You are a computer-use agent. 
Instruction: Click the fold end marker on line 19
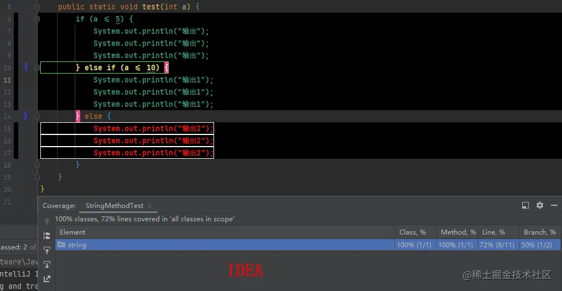(x=37, y=177)
